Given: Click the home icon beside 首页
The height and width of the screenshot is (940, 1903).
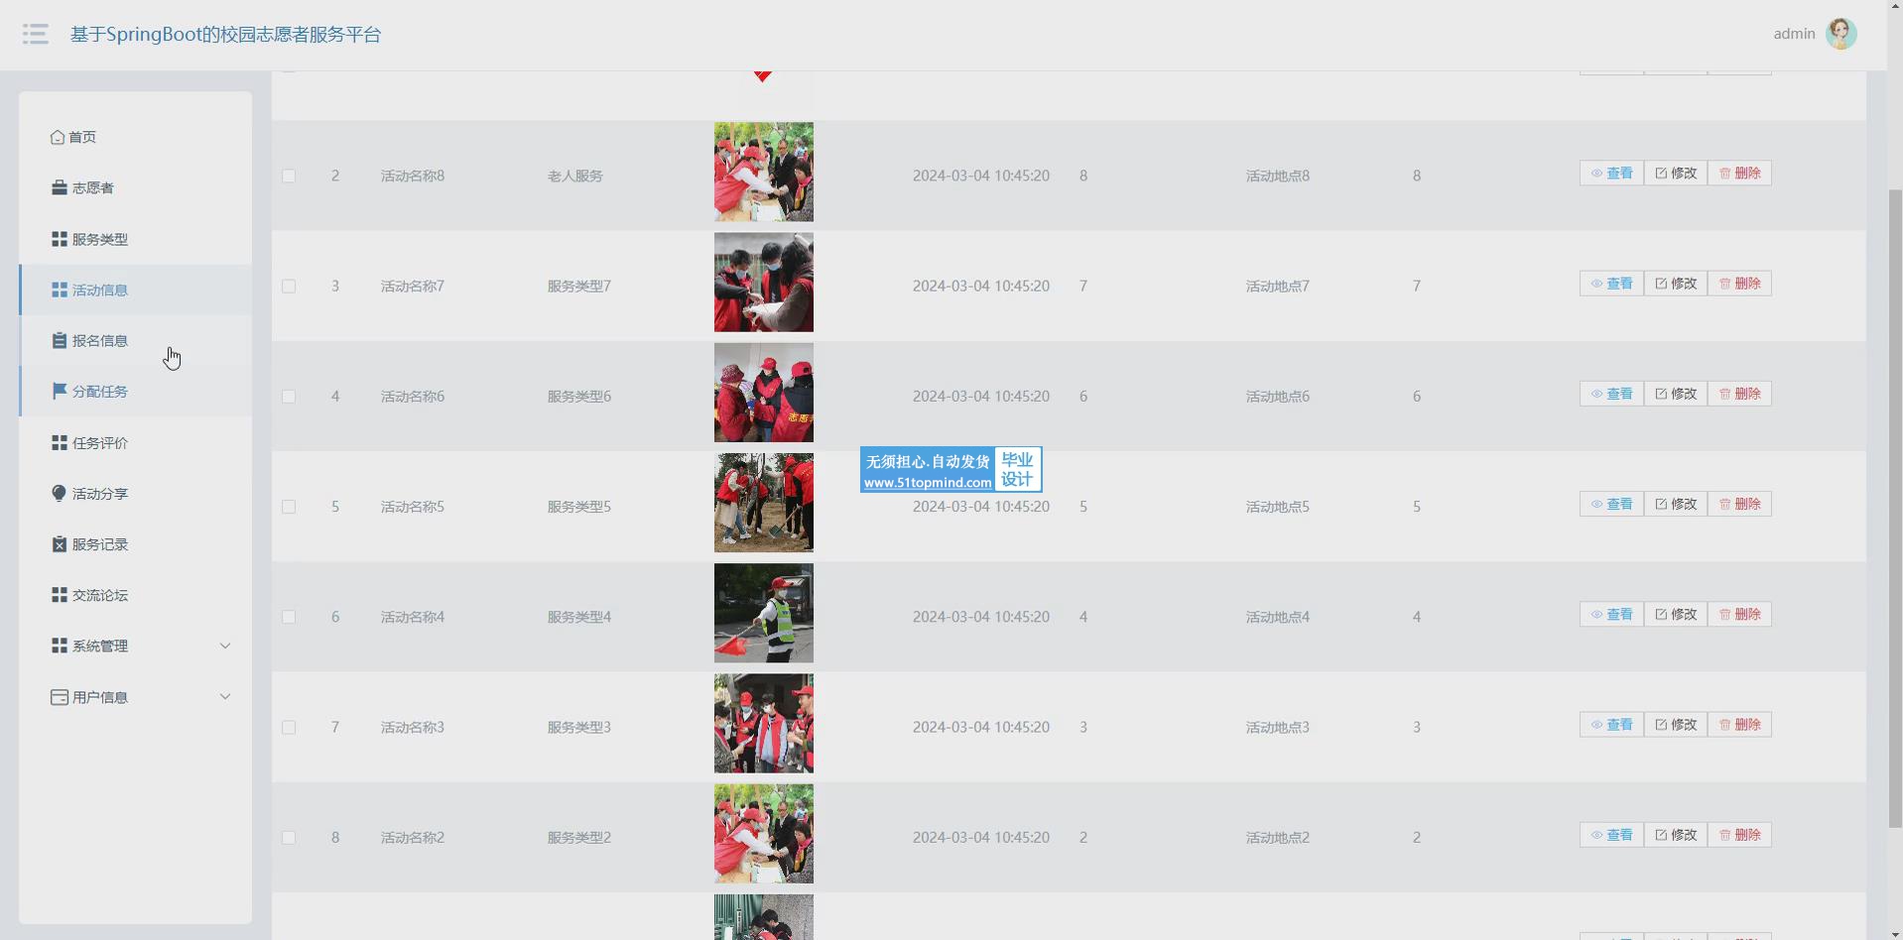Looking at the screenshot, I should (x=58, y=137).
